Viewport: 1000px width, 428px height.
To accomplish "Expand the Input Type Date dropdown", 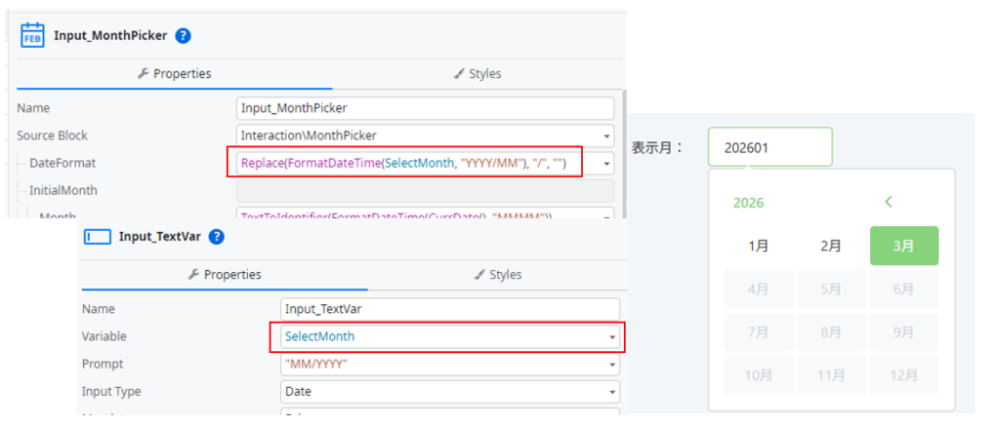I will (x=612, y=391).
